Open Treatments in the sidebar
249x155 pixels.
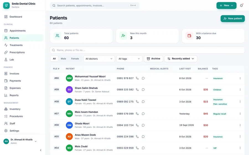click(23, 45)
